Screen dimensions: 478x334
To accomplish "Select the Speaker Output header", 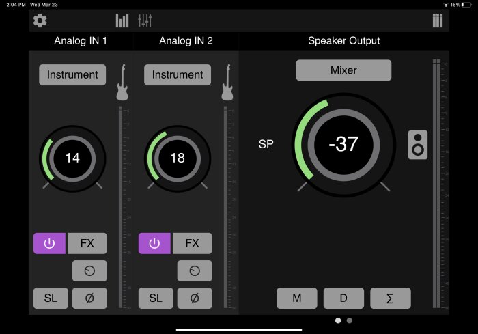I will pyautogui.click(x=344, y=41).
